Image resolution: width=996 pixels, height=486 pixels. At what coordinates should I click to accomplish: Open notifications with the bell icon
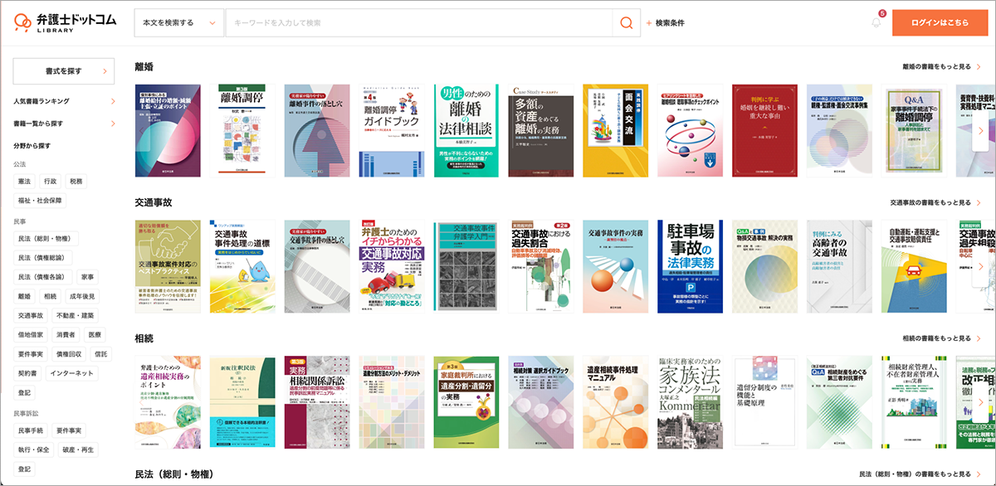point(876,23)
